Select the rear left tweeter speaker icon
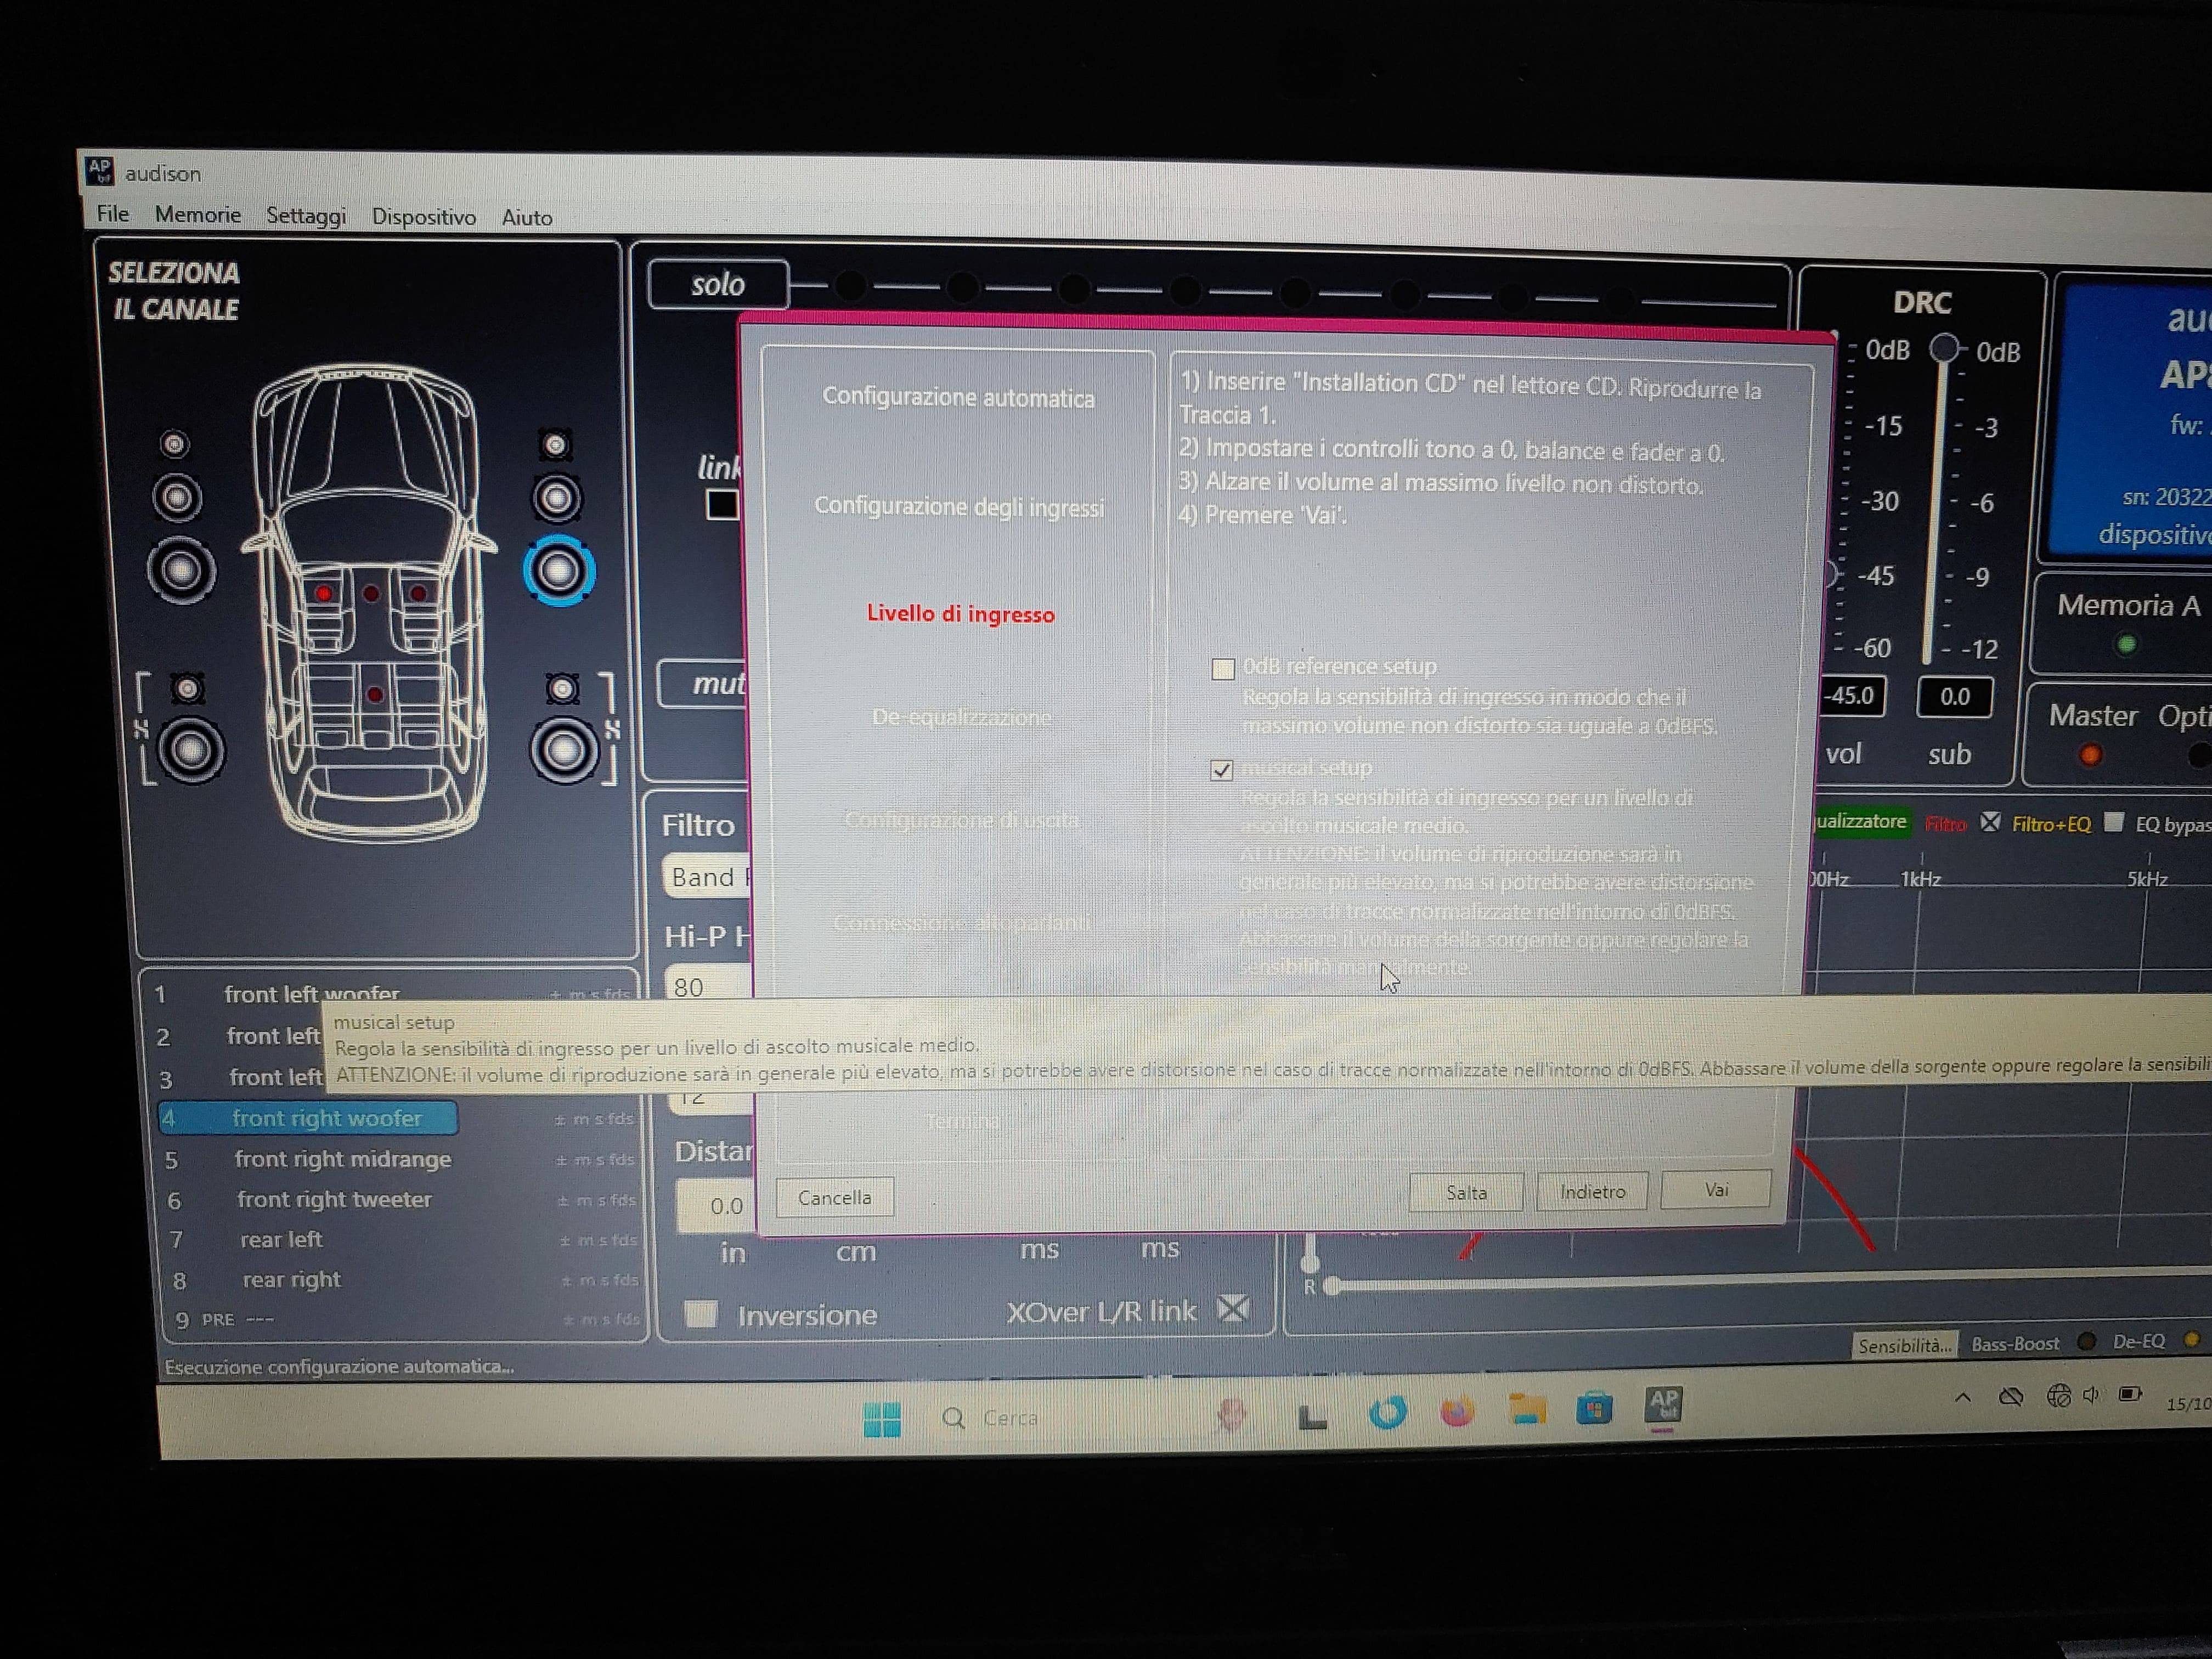Viewport: 2212px width, 1659px height. pos(187,688)
